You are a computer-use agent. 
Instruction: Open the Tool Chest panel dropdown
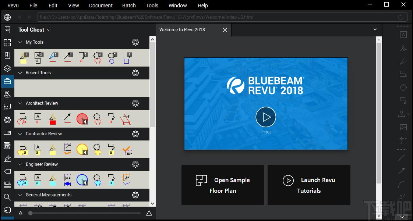click(x=49, y=30)
